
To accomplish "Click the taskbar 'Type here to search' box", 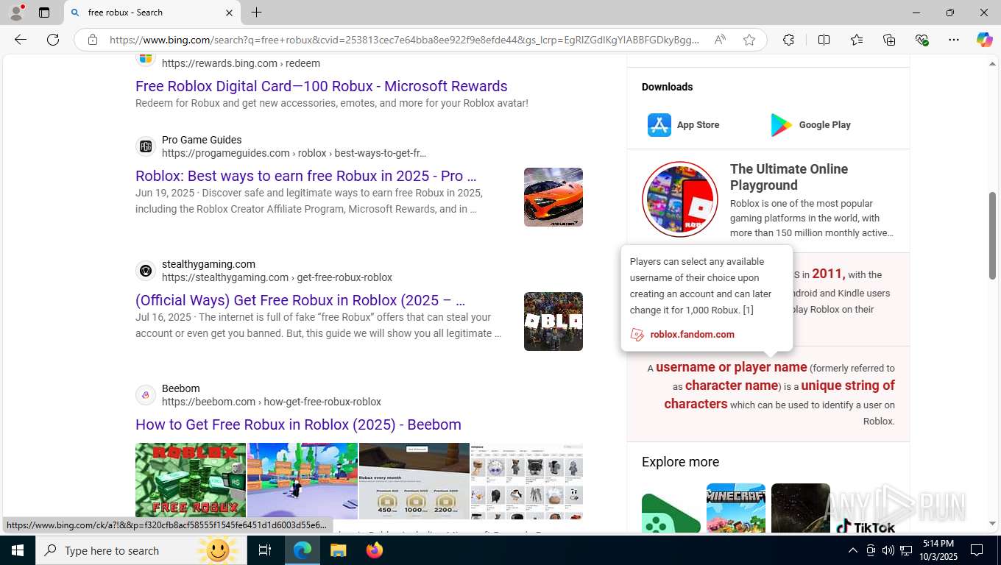I will click(x=141, y=550).
